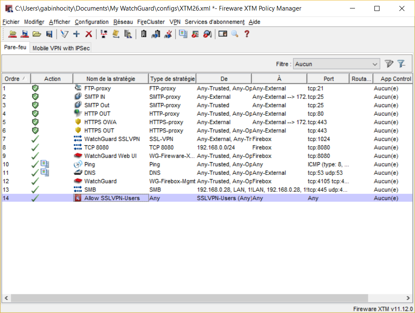415x313 pixels.
Task: Open the VPN menu
Action: [175, 22]
